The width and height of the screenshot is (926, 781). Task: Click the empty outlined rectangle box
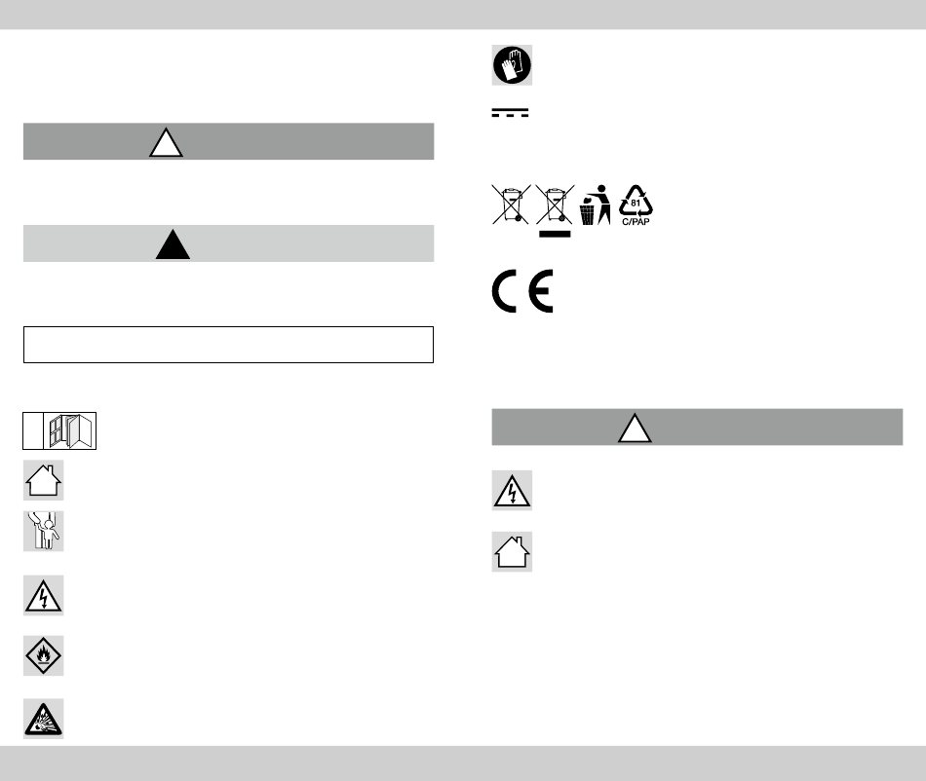click(228, 345)
